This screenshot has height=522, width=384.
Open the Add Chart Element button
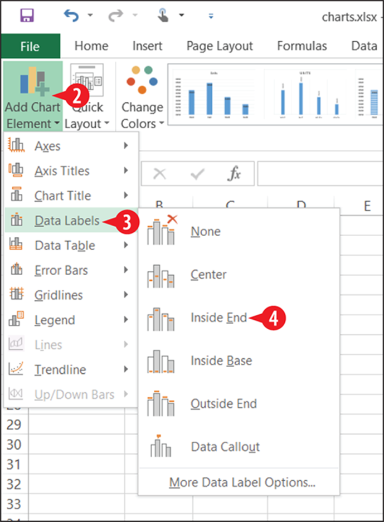(33, 96)
